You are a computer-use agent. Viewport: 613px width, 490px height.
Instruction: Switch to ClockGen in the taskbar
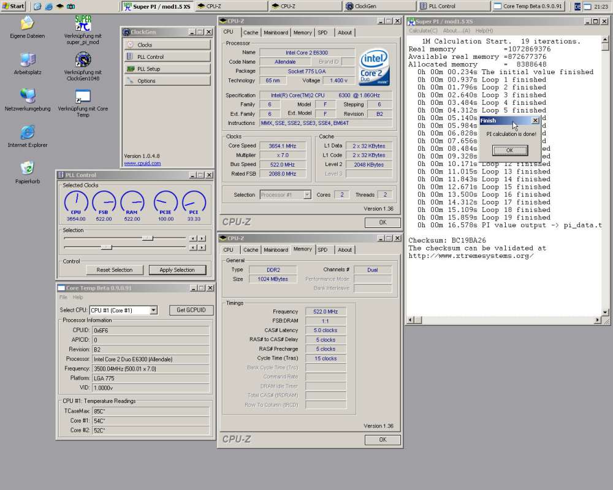tap(379, 6)
